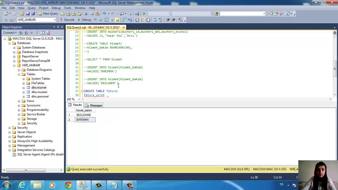
Task: Collapse the Tables folder node
Action: click(x=19, y=74)
